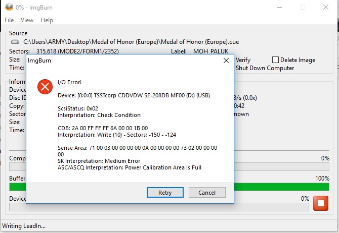This screenshot has width=339, height=233.
Task: Select the Sense Area hex line
Action: point(138,151)
